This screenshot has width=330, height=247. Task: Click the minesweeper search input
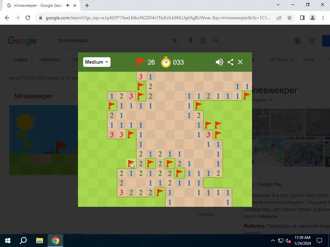pyautogui.click(x=114, y=40)
